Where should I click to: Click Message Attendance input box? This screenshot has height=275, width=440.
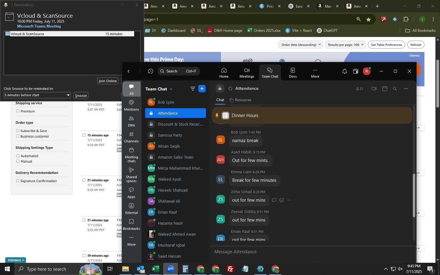(x=313, y=252)
